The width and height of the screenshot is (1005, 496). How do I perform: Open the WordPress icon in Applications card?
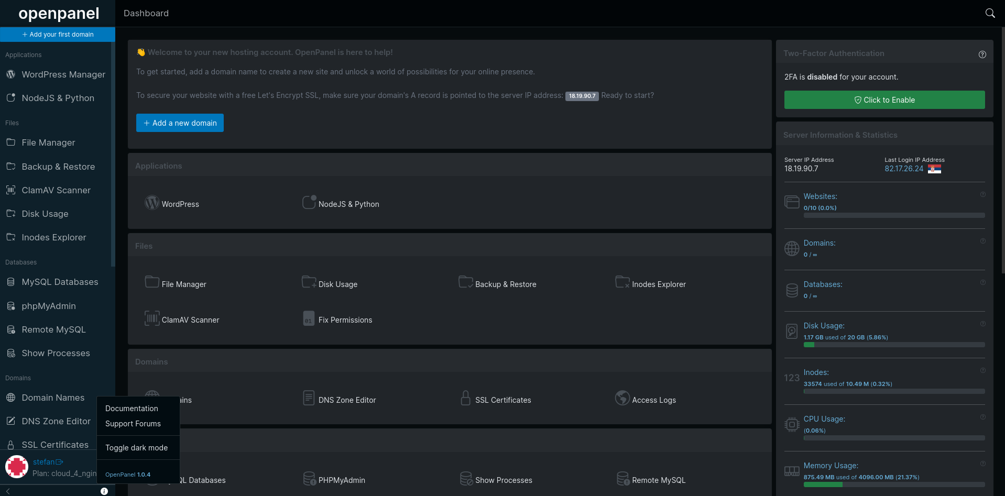pos(152,203)
